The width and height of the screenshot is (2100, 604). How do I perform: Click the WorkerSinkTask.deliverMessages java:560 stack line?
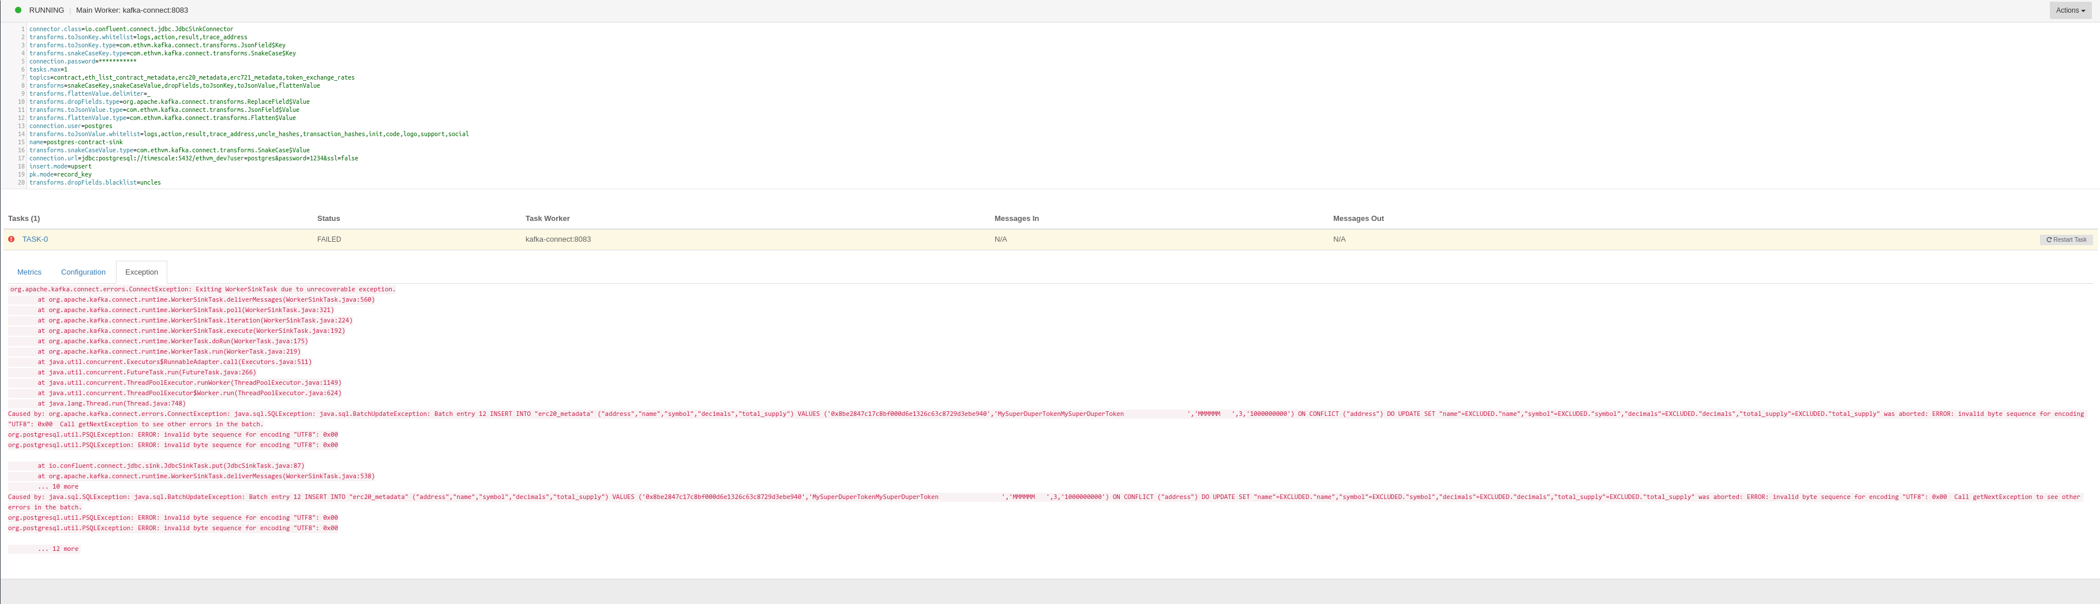click(205, 300)
